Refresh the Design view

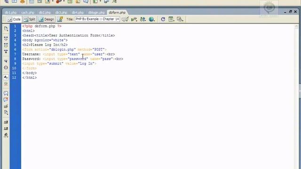tap(163, 19)
